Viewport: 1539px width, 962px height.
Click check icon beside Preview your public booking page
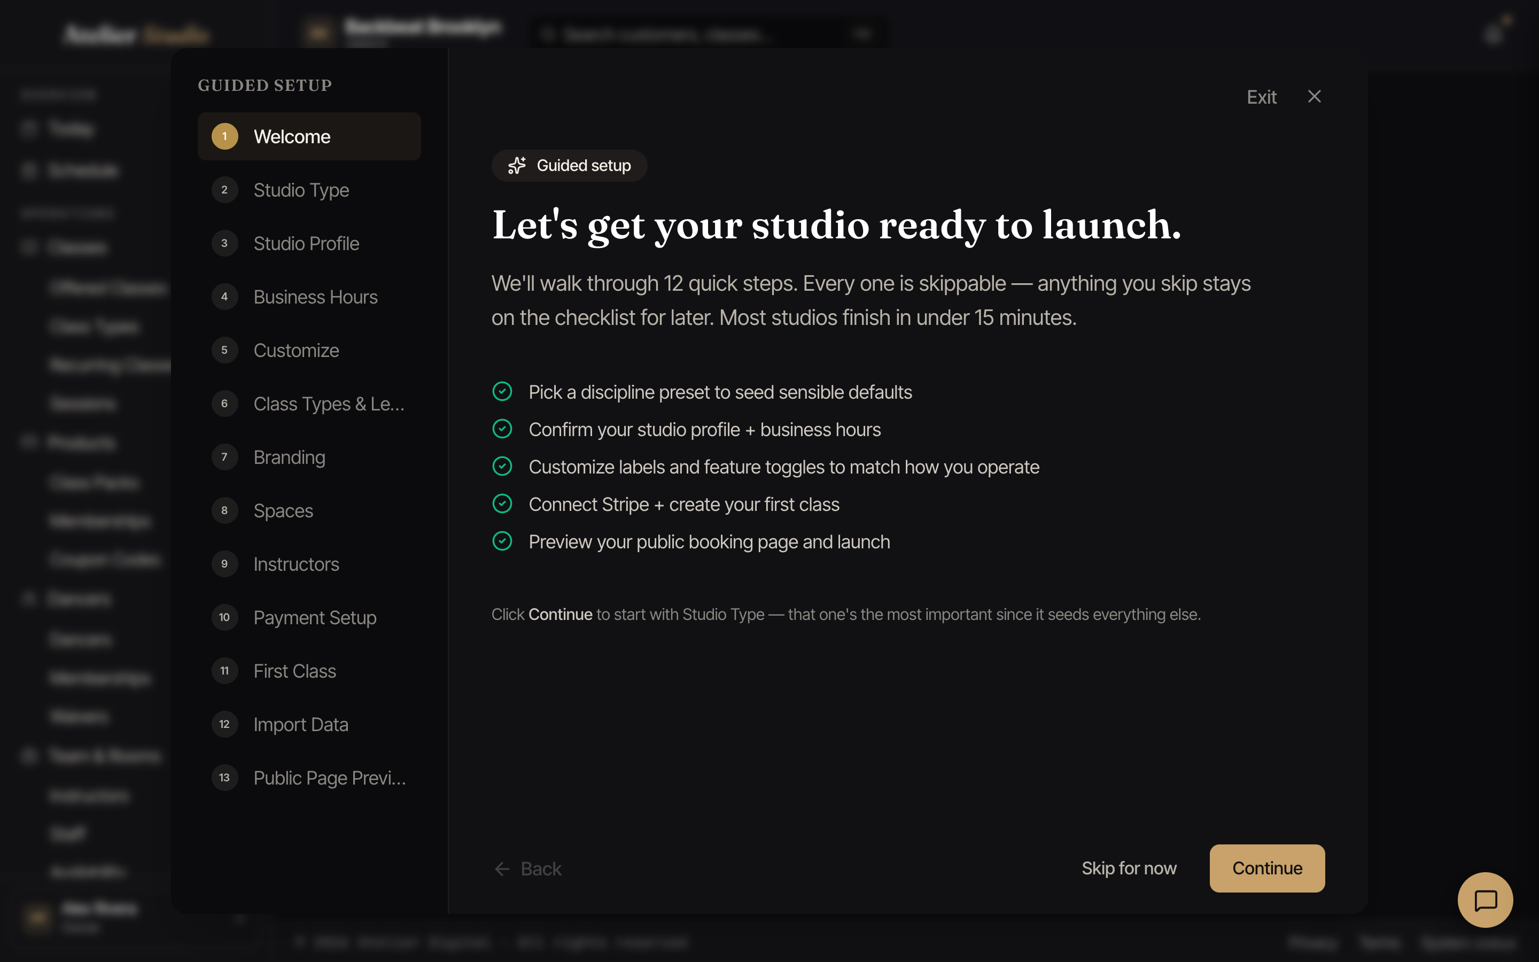click(502, 541)
